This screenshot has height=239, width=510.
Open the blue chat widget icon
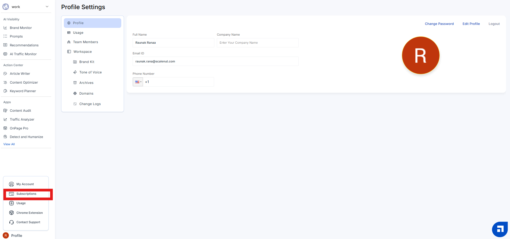[500, 229]
